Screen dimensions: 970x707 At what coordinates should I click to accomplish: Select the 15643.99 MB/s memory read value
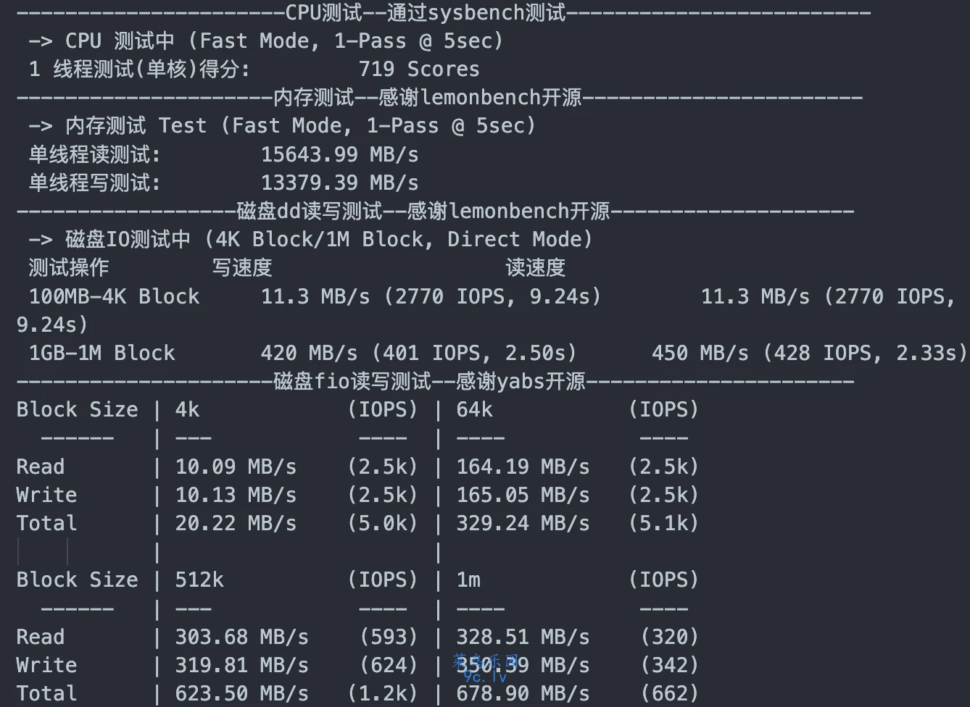pyautogui.click(x=339, y=154)
